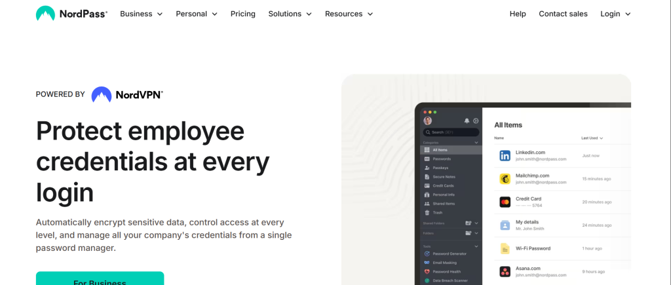Click the LinkedIn logo in the list
This screenshot has width=671, height=285.
pos(505,156)
